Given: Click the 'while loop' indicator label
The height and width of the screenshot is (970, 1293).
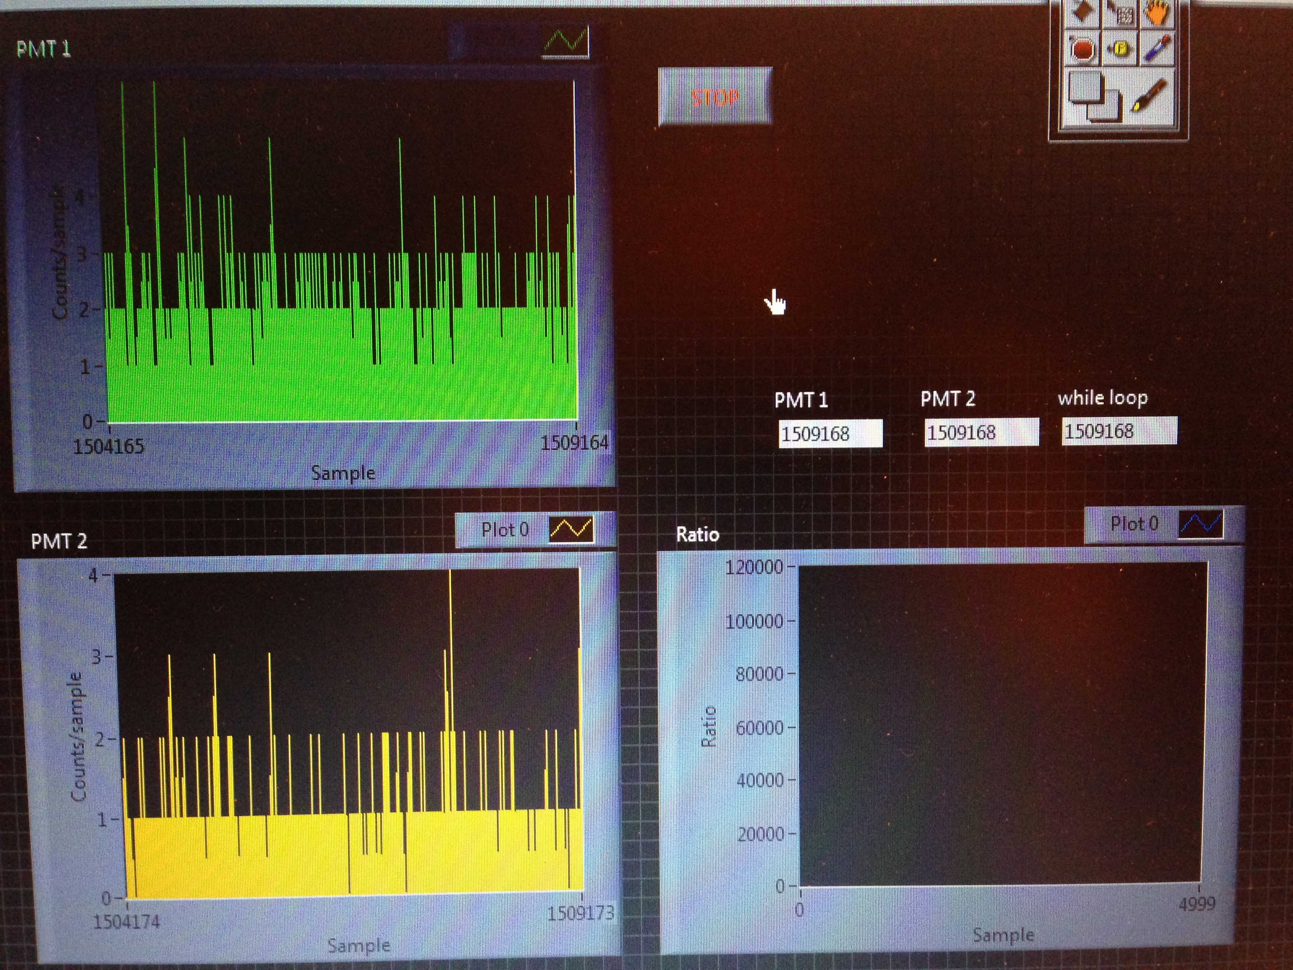Looking at the screenshot, I should (1102, 397).
